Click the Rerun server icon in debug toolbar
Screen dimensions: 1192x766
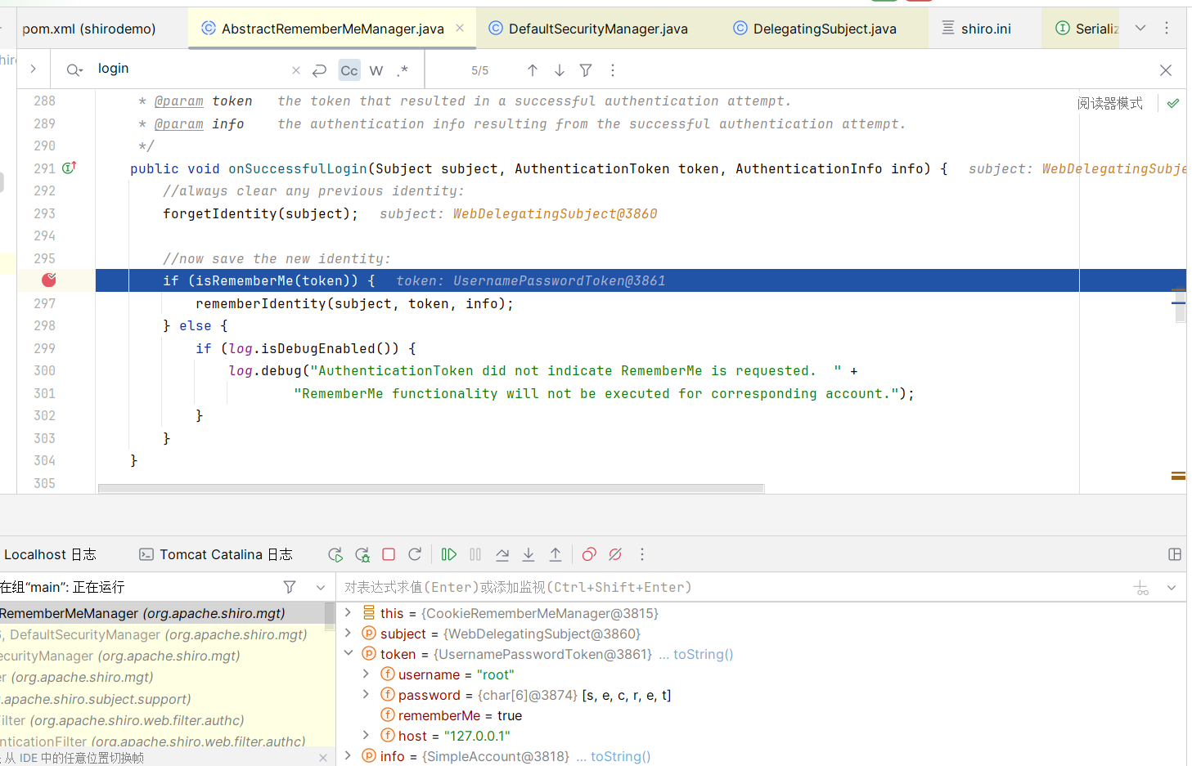point(335,554)
